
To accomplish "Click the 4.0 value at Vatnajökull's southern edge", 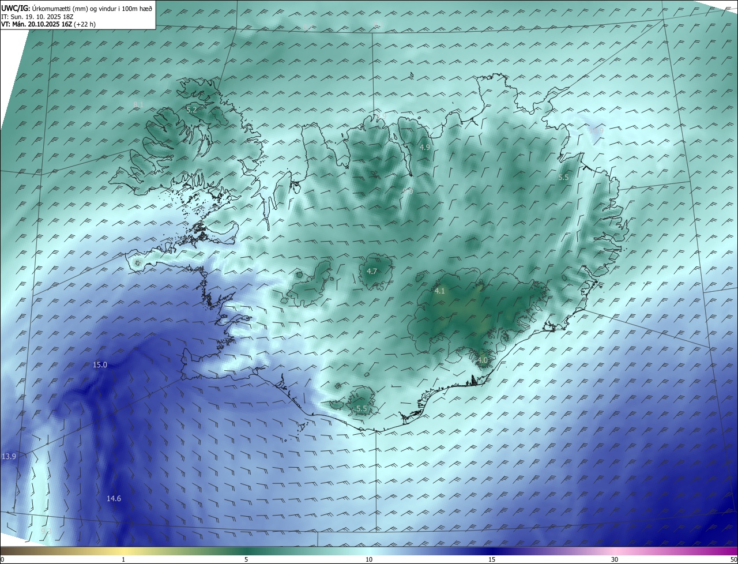I will (x=483, y=360).
